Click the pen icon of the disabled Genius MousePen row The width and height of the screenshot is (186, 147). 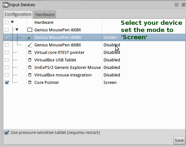click(x=30, y=45)
